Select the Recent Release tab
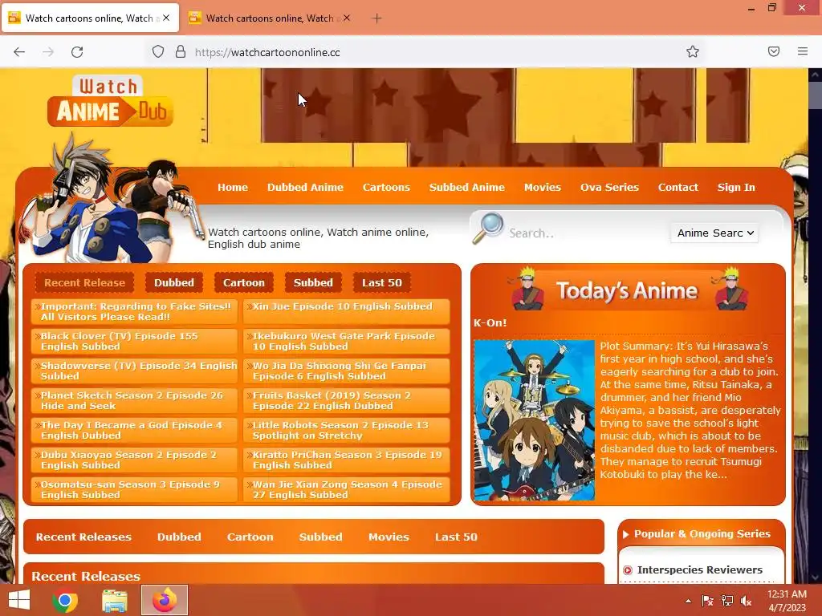This screenshot has height=616, width=822. click(84, 282)
